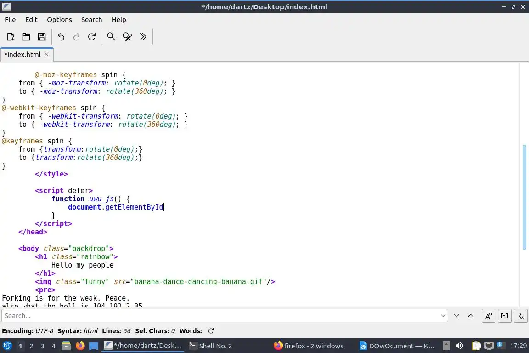The height and width of the screenshot is (353, 529).
Task: Click the Lines: 66 status entry
Action: coord(116,330)
